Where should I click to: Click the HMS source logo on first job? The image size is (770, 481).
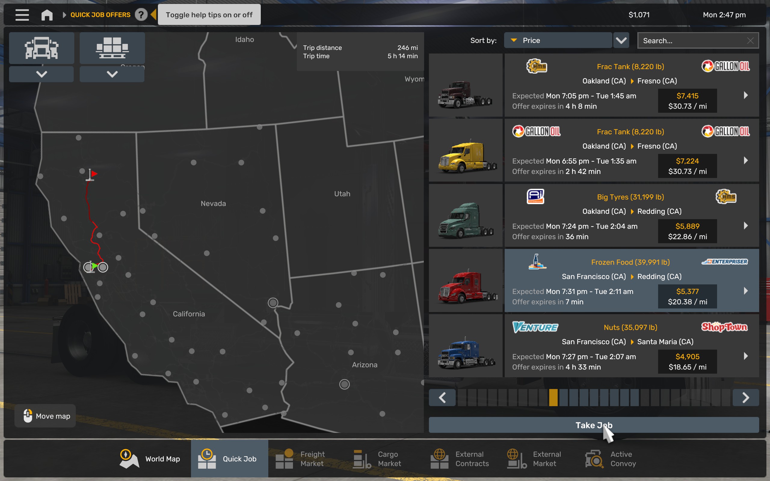click(537, 66)
